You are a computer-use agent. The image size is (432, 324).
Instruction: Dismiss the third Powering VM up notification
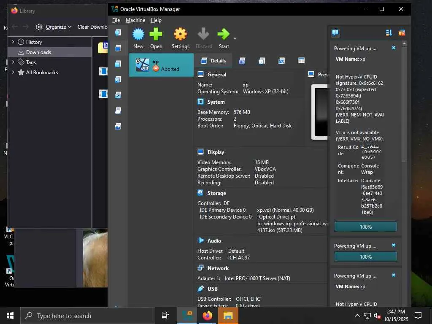click(394, 275)
